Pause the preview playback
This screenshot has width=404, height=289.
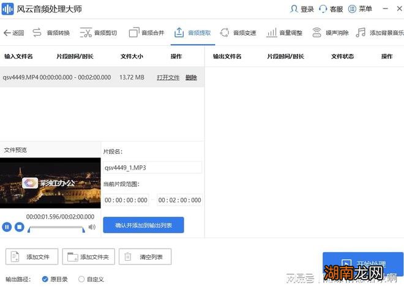pos(7,227)
